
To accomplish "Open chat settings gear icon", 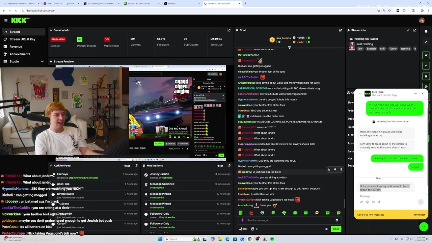I will pyautogui.click(x=326, y=229).
